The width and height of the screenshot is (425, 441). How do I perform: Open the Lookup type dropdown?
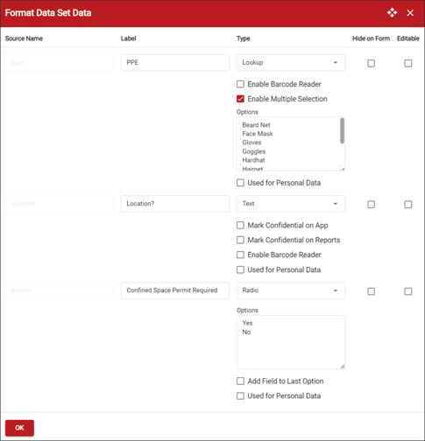tap(291, 63)
